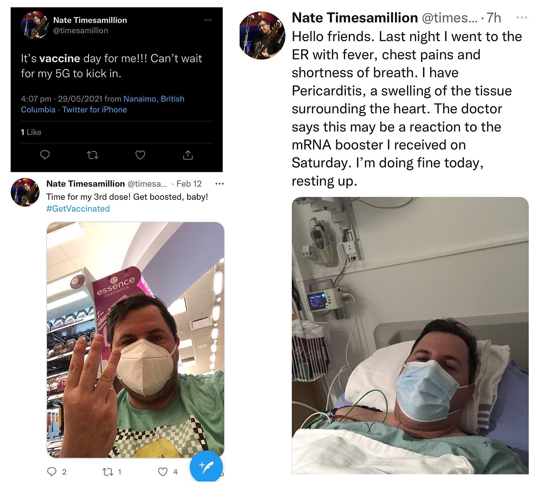
Task: Open profile avatar on the dark tweet
Action: [x=35, y=25]
